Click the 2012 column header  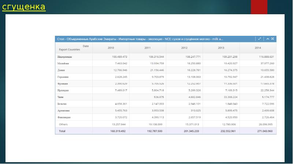pos(184,48)
